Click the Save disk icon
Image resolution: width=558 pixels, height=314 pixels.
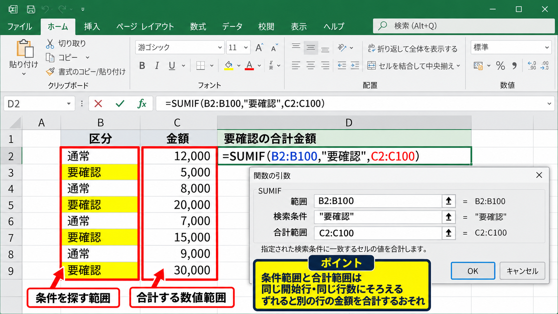click(31, 9)
